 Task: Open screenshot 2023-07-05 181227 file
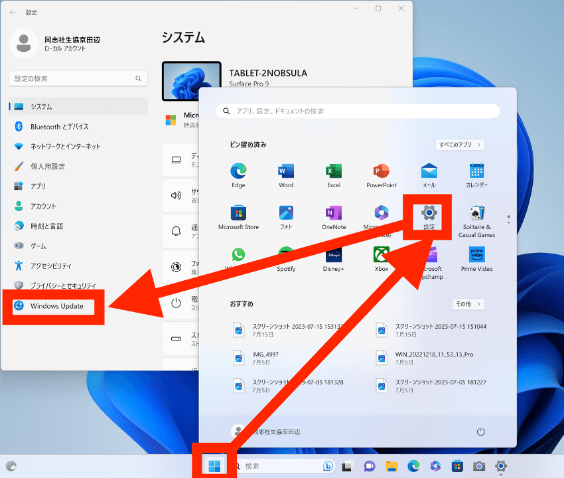(x=431, y=386)
